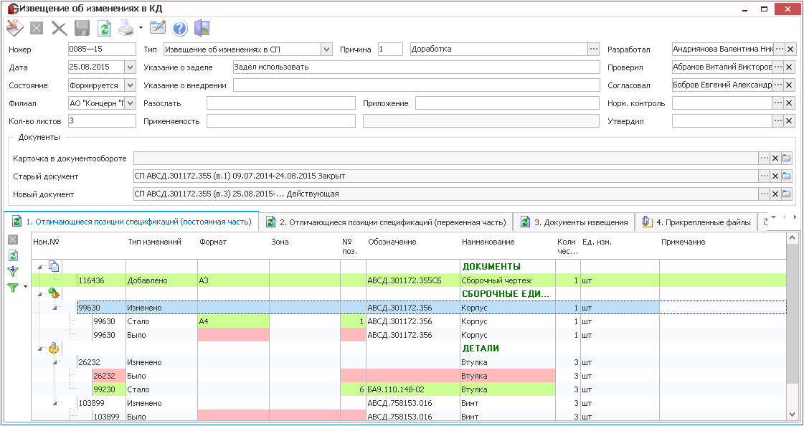Switch to tab 1 постоянная часть

pos(132,222)
